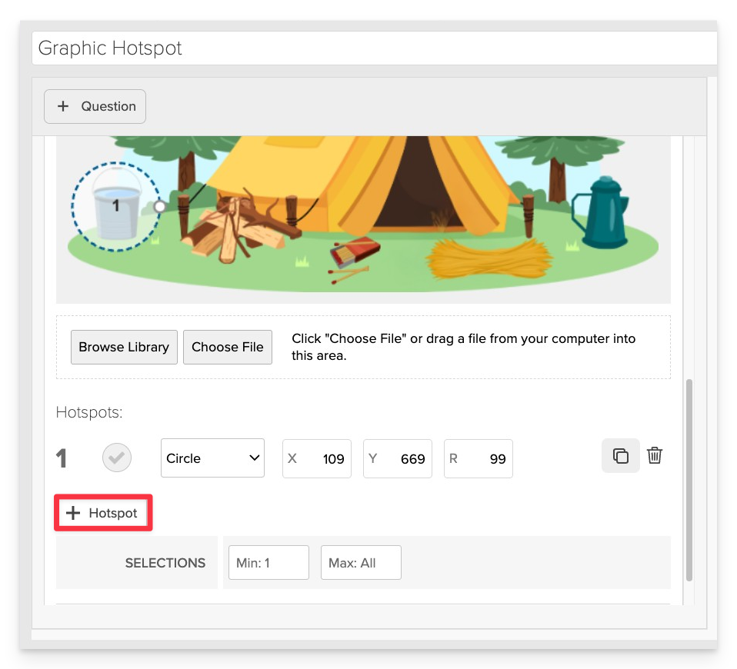Click the teal kettle in the image
The width and height of the screenshot is (737, 669).
click(600, 212)
